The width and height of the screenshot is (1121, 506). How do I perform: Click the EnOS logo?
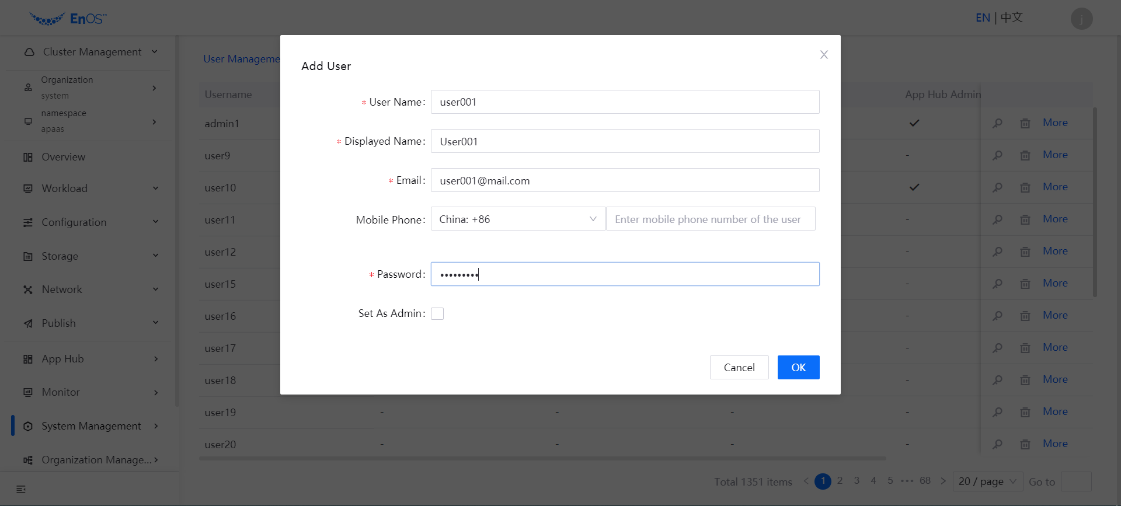pos(68,19)
